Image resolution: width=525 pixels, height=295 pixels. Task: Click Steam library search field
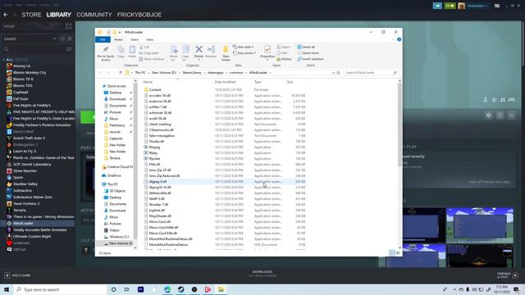pyautogui.click(x=34, y=49)
